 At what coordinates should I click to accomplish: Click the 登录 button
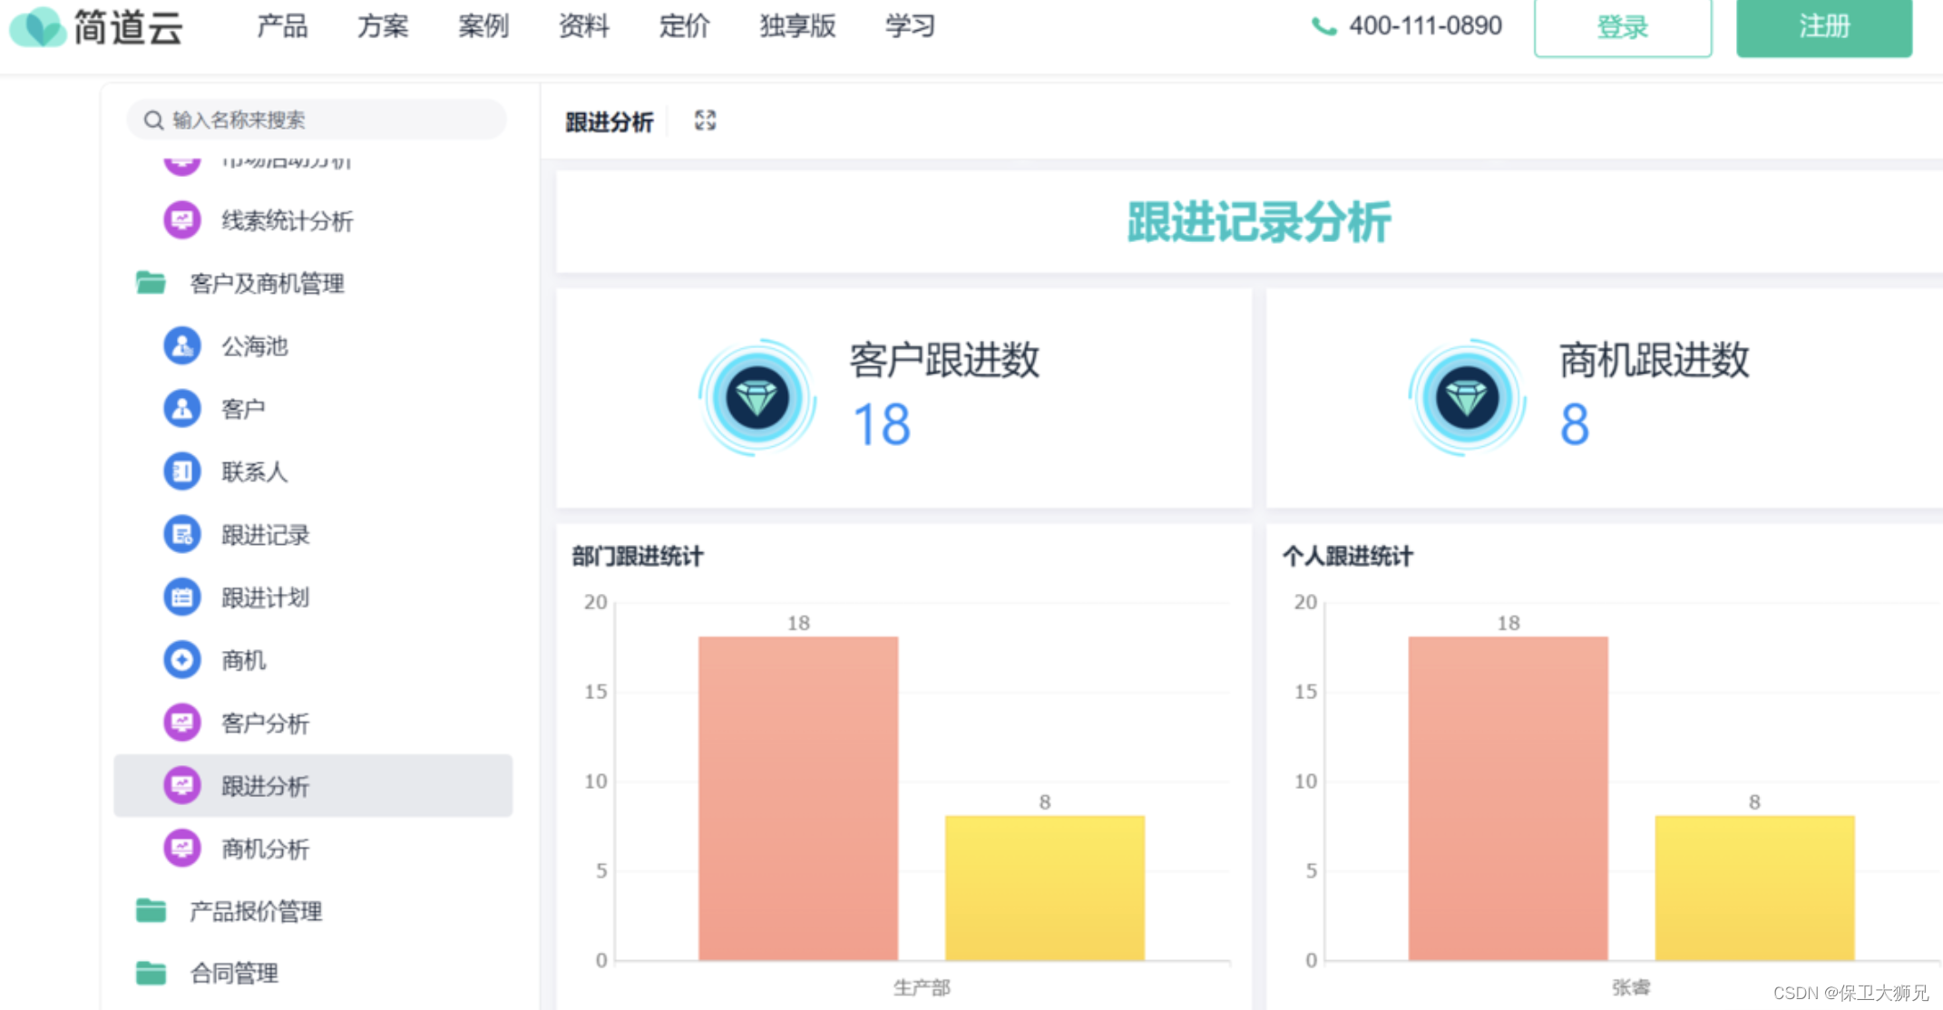tap(1623, 27)
